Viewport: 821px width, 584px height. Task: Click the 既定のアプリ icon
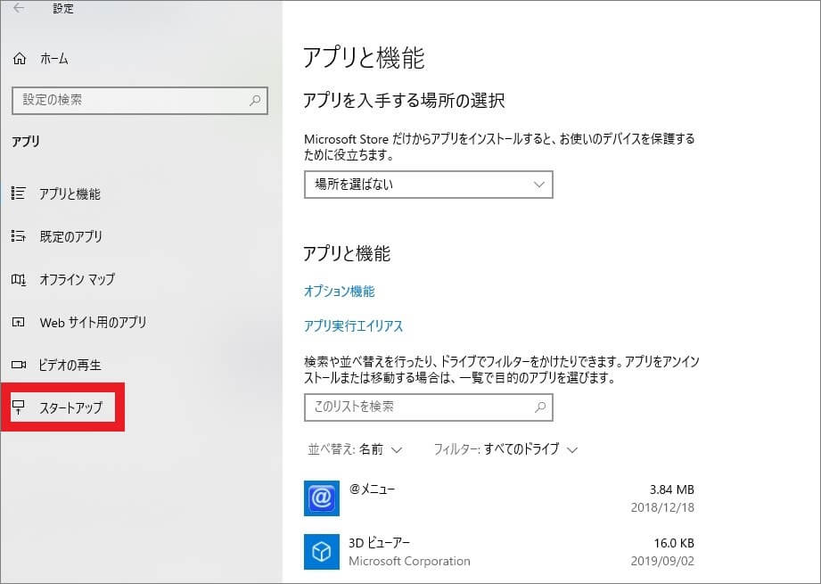coord(19,236)
